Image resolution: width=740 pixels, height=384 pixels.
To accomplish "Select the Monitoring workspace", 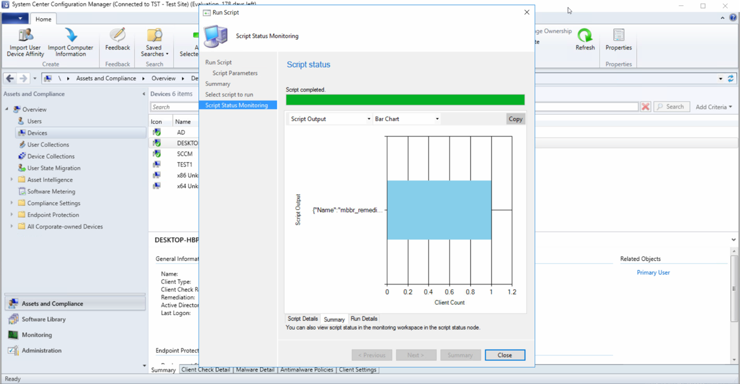I will click(x=75, y=335).
